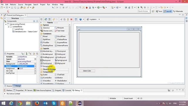This screenshot has width=188, height=106.
Task: Pick the JToolBar palette entry
Action: point(45,42)
